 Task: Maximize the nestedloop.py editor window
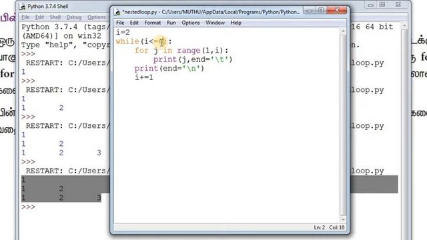tap(321, 11)
